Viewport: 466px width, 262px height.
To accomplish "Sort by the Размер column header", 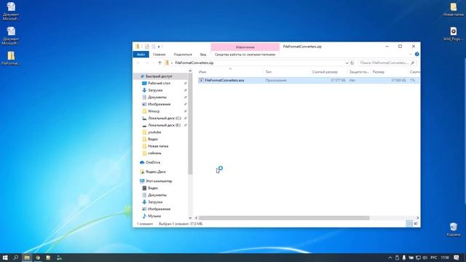I will (x=390, y=72).
